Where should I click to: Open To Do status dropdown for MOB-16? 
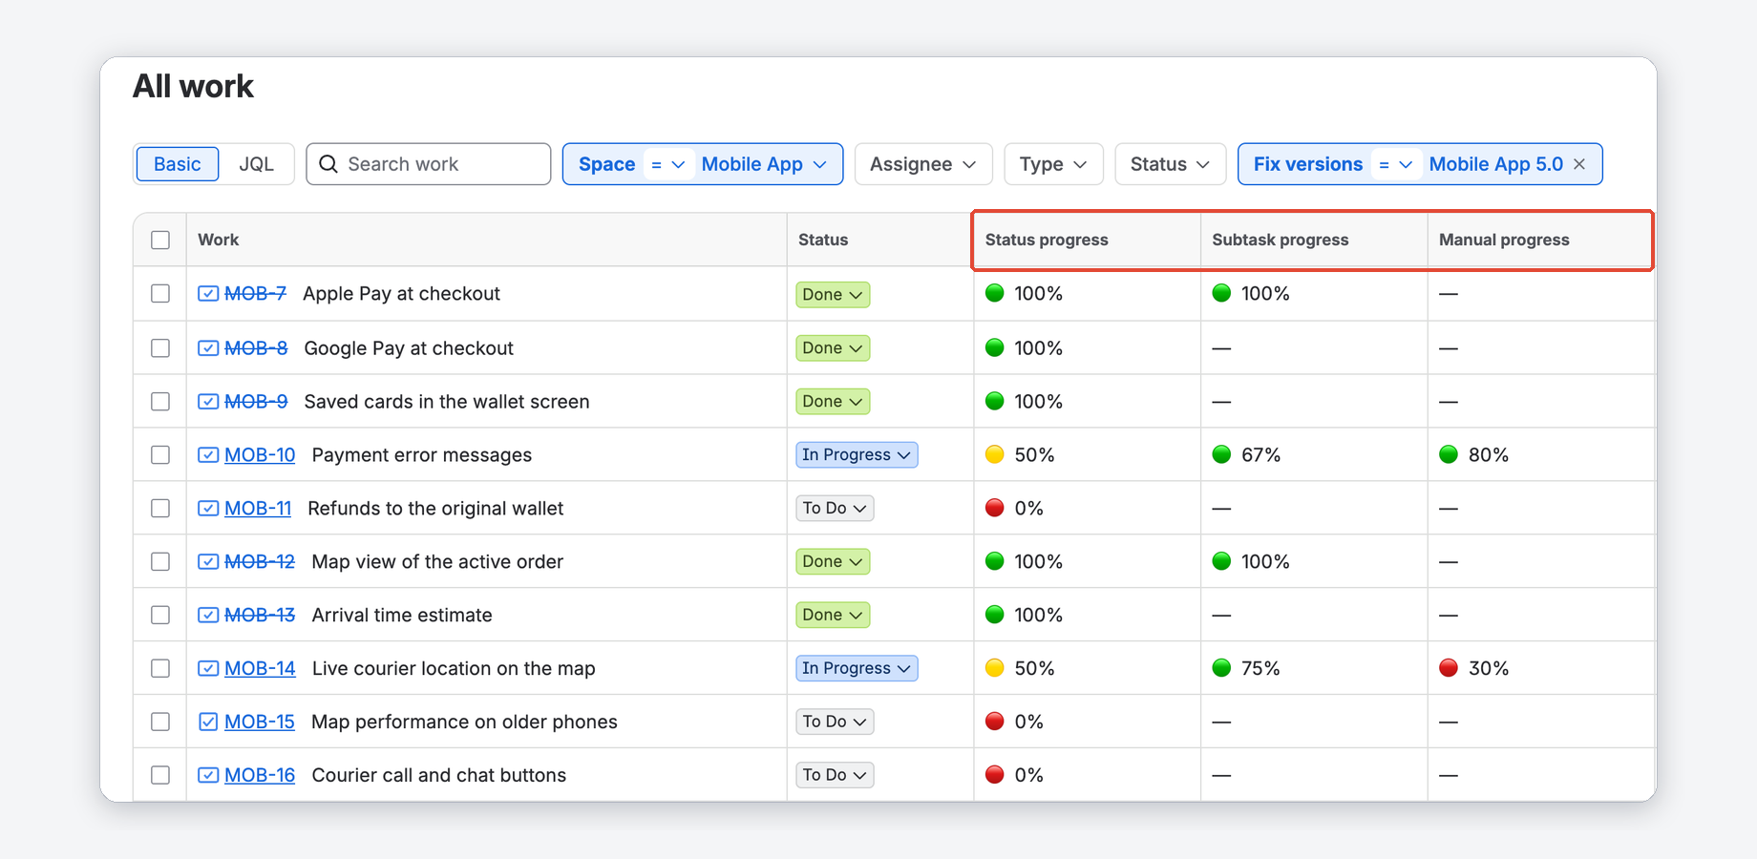(x=835, y=775)
